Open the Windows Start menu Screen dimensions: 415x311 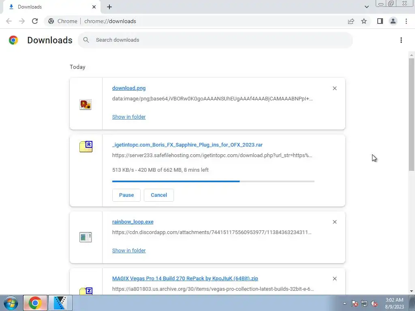pos(11,303)
